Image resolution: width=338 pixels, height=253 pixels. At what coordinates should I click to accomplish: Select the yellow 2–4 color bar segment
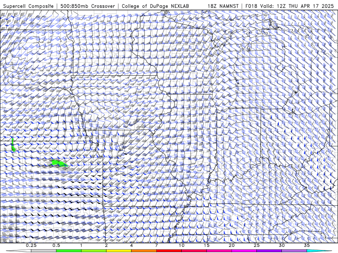pos(119,251)
